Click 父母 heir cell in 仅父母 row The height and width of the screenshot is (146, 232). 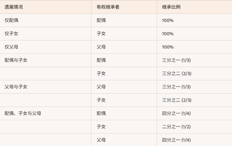click(x=101, y=47)
